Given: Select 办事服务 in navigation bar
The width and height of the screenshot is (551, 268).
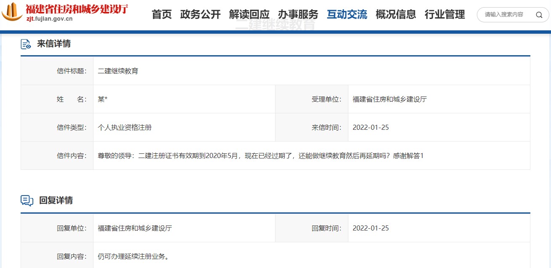Looking at the screenshot, I should click(x=298, y=14).
